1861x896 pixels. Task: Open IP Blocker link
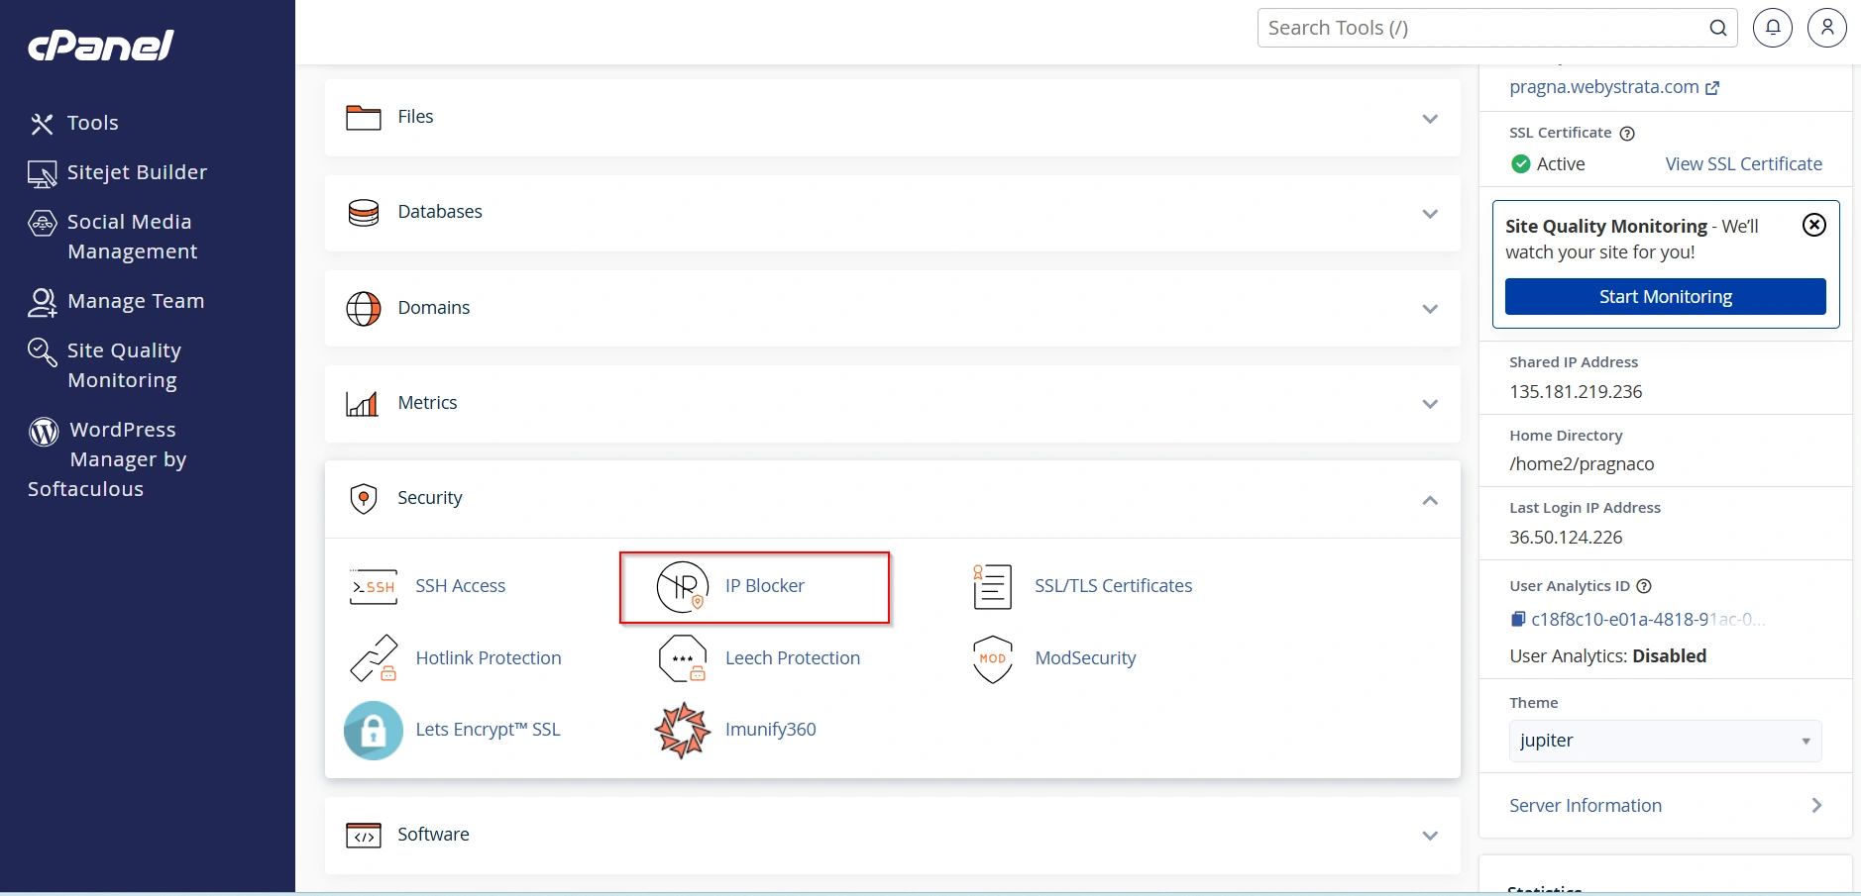tap(765, 586)
